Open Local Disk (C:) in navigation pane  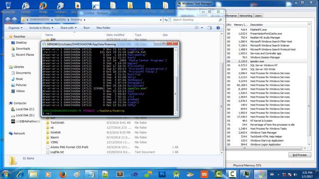pos(25,109)
